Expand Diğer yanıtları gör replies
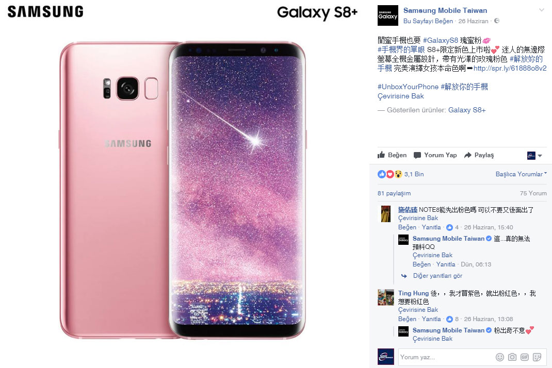Viewport: 552px width, 368px height. point(437,276)
